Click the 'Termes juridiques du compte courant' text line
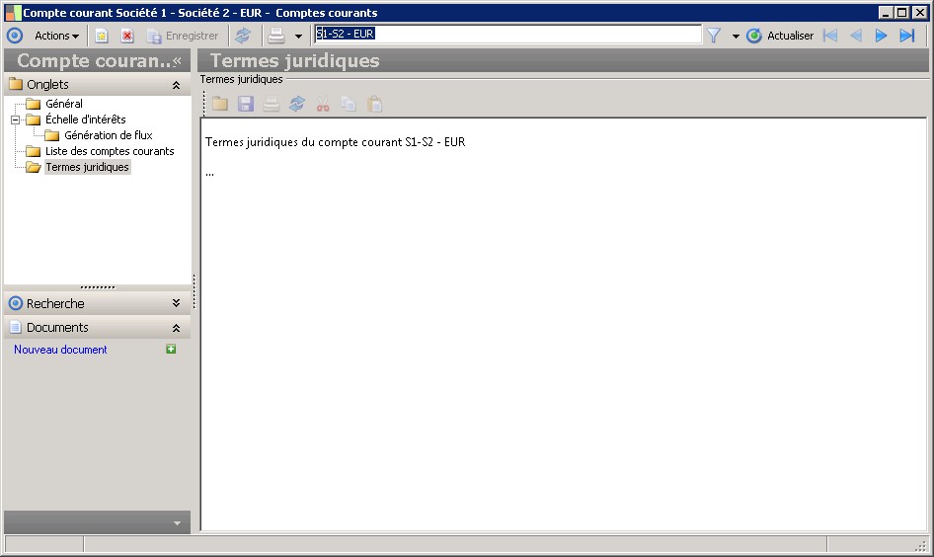Screen dimensions: 934x557 coord(336,142)
